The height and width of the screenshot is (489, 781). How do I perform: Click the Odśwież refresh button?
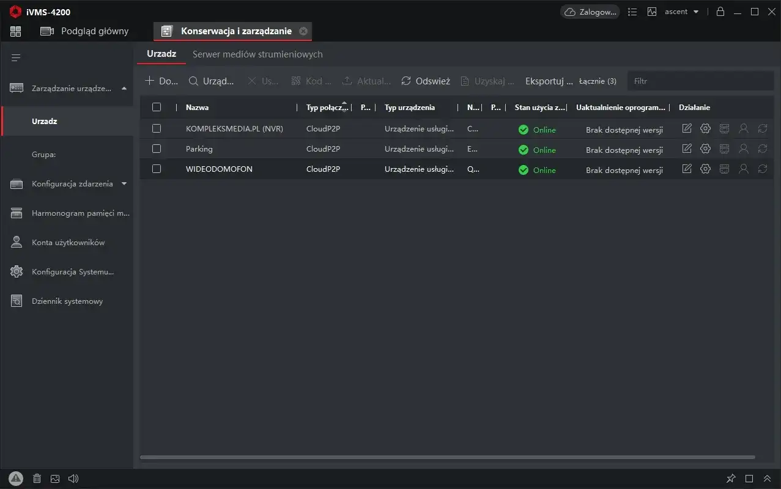click(x=426, y=81)
